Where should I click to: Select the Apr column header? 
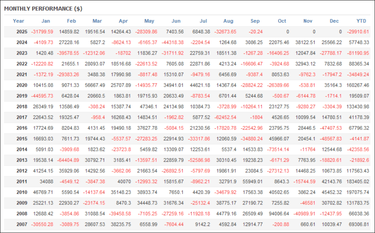123,21
